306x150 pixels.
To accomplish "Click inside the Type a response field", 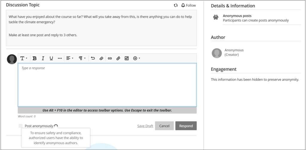I will [x=107, y=85].
